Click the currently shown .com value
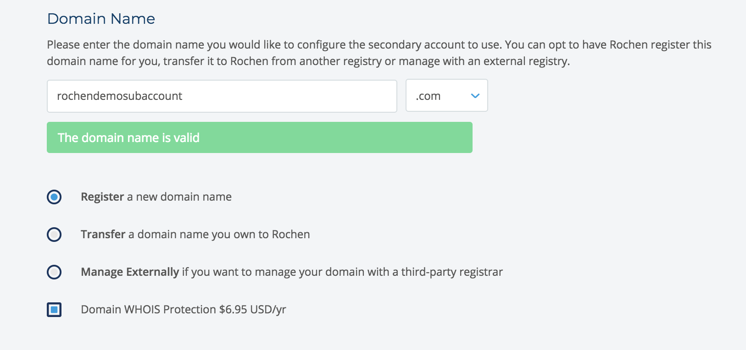Viewport: 746px width, 350px height. point(428,96)
